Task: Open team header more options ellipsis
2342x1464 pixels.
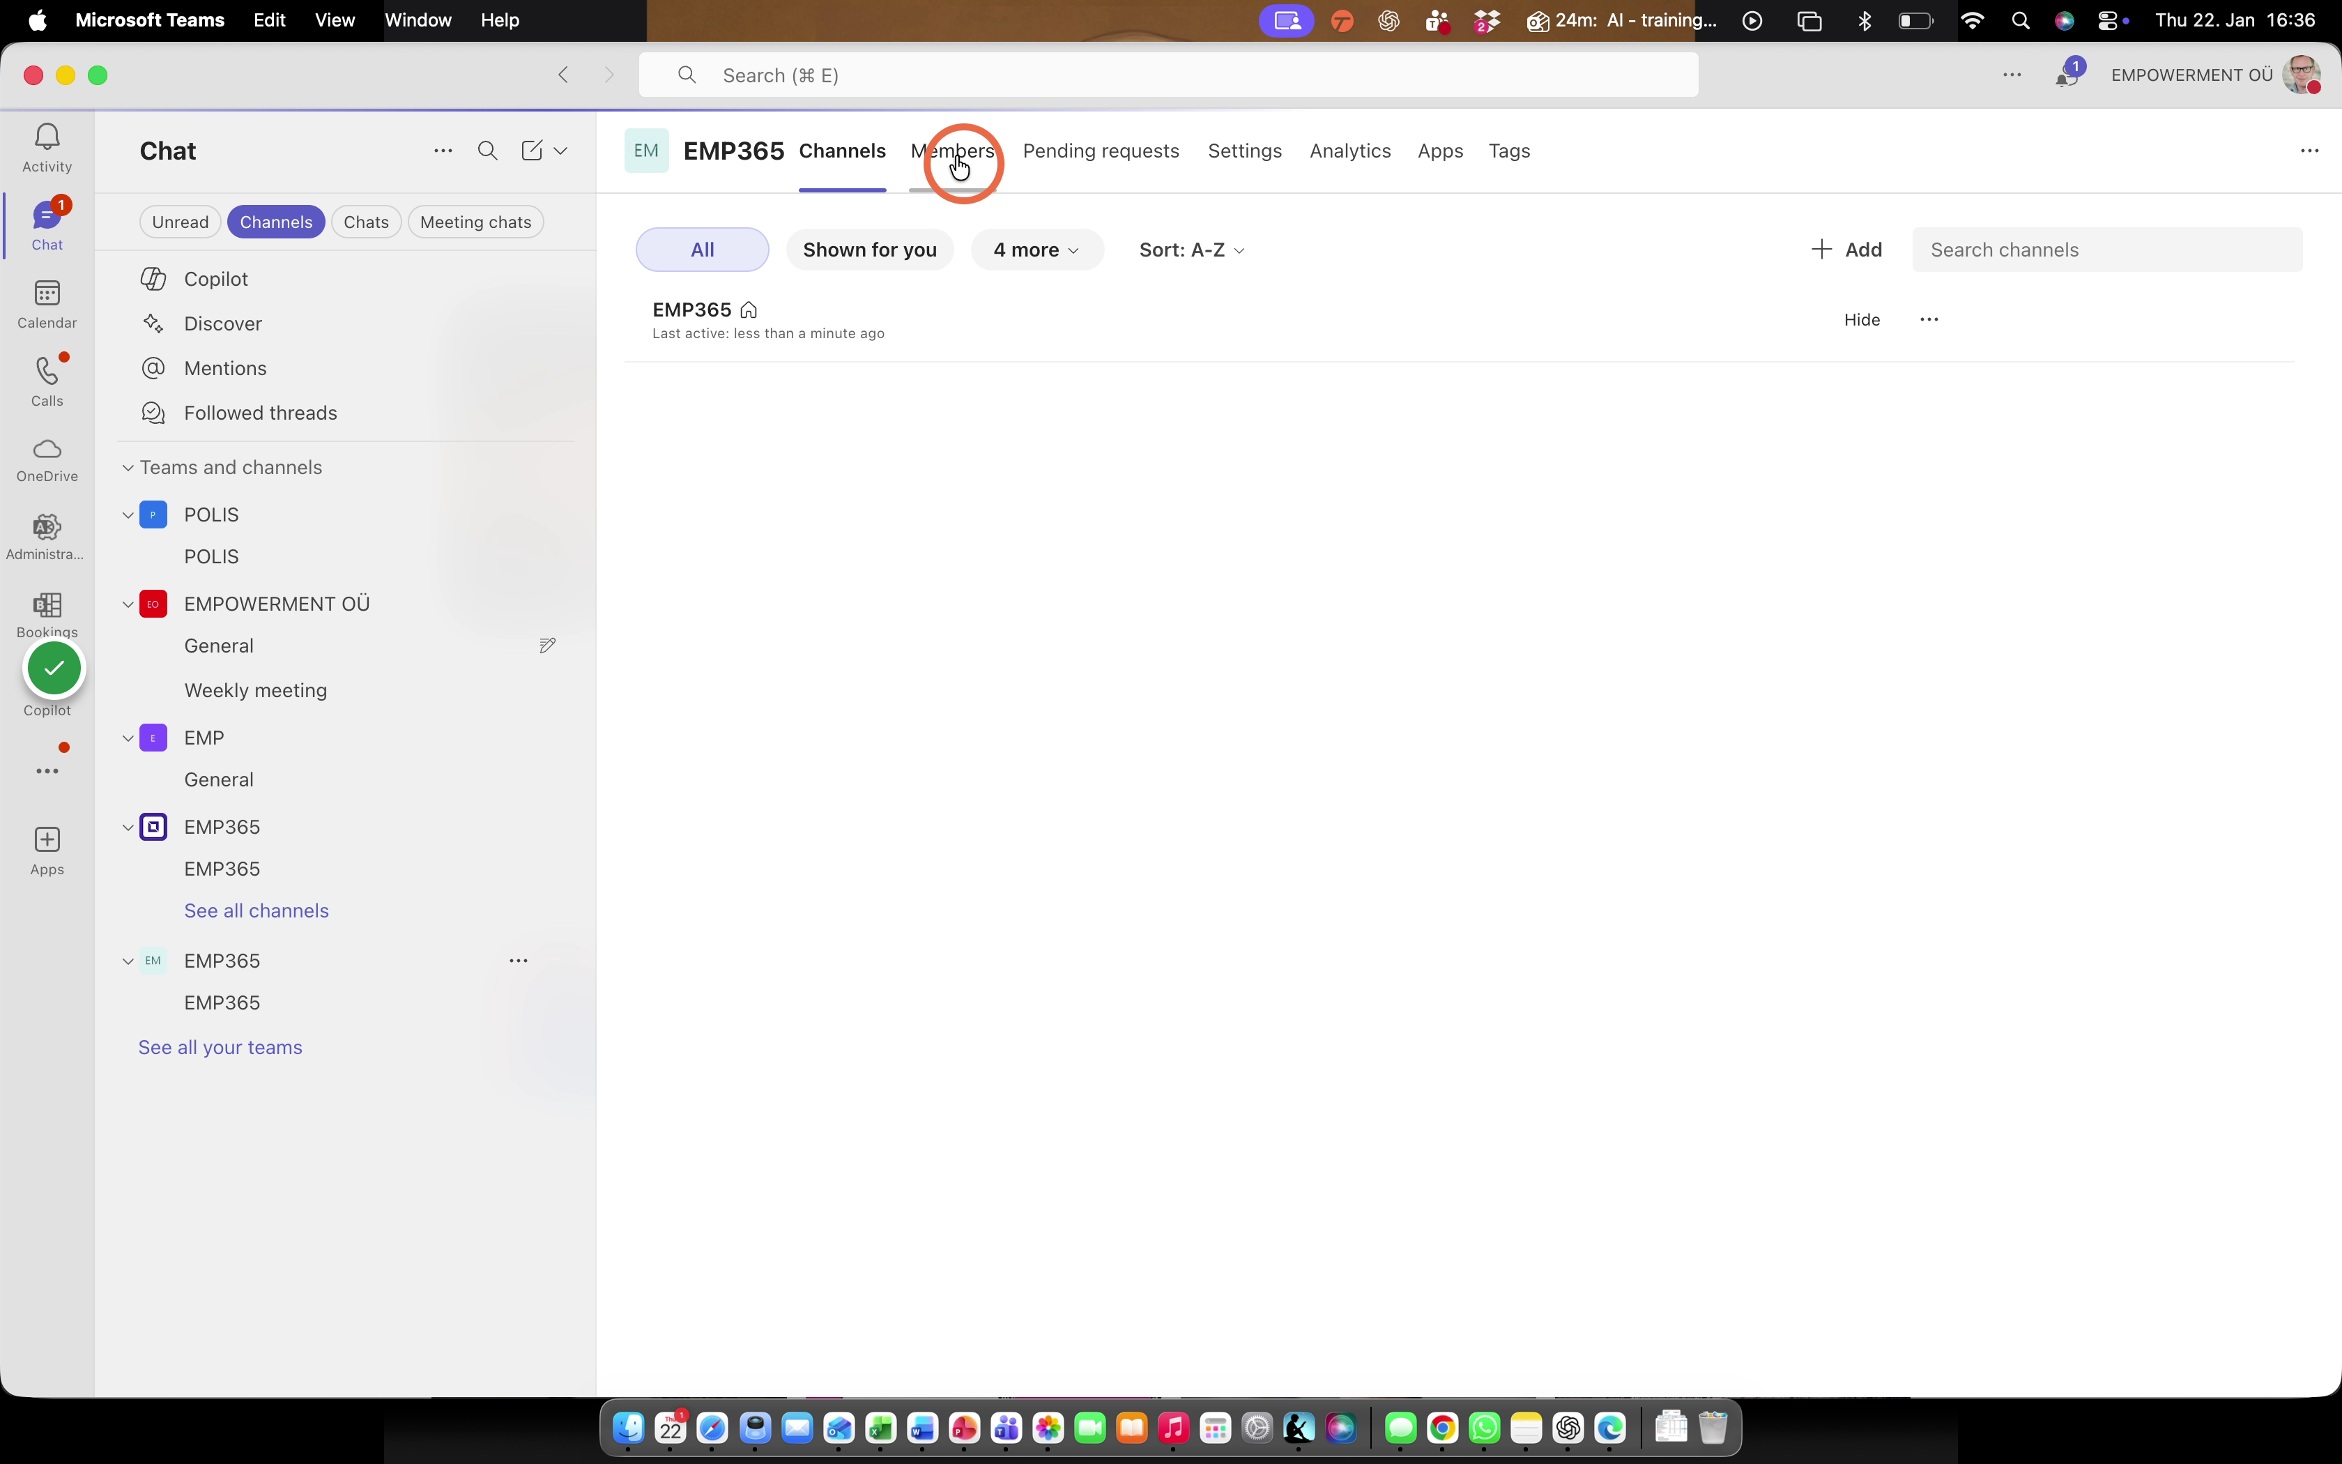Action: coord(2309,151)
